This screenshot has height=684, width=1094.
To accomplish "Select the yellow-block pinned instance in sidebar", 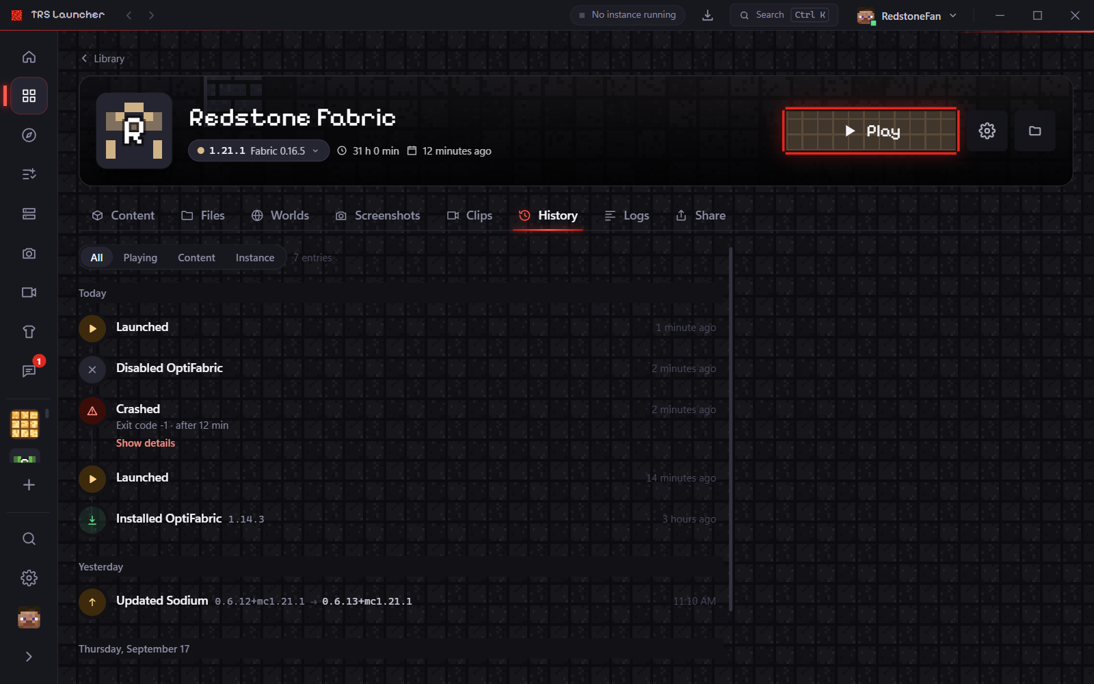I will click(25, 424).
